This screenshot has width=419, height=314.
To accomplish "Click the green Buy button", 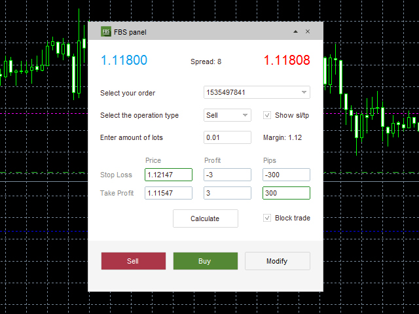I will [205, 261].
